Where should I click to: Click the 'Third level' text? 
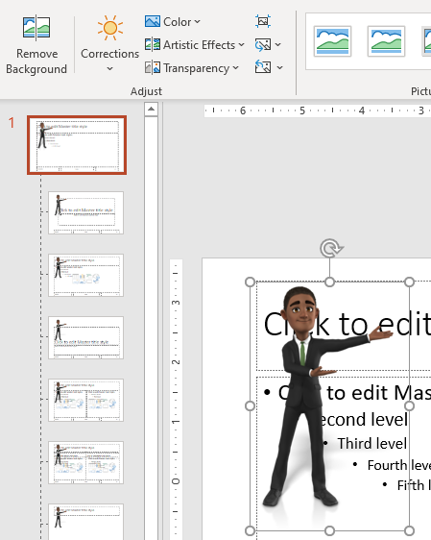[x=372, y=443]
